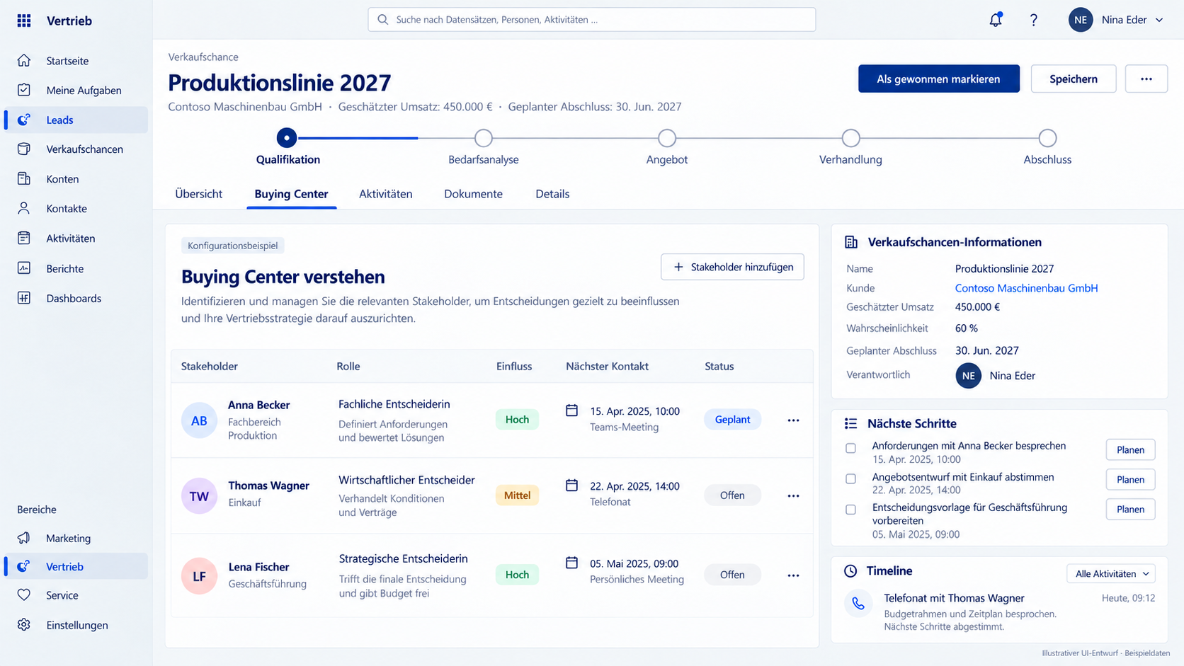Click the Einstellungen gear icon
This screenshot has height=666, width=1184.
[24, 625]
